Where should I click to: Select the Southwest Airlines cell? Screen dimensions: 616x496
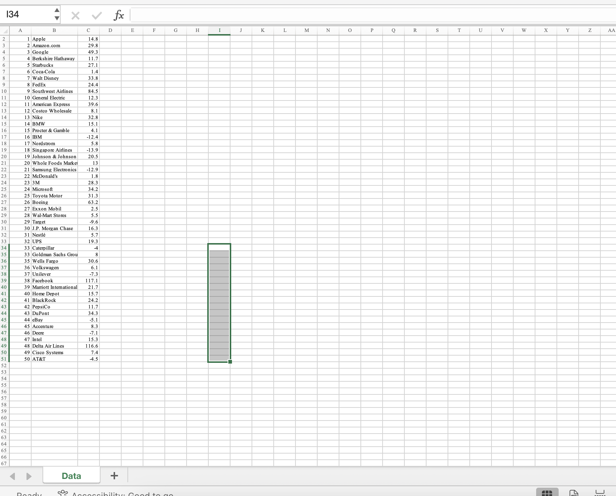(x=54, y=91)
